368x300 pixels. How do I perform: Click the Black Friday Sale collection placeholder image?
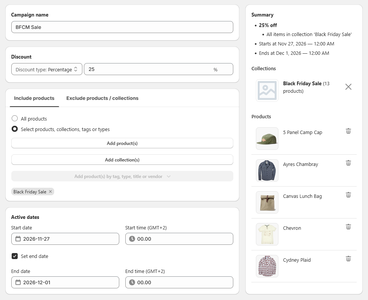pos(267,90)
